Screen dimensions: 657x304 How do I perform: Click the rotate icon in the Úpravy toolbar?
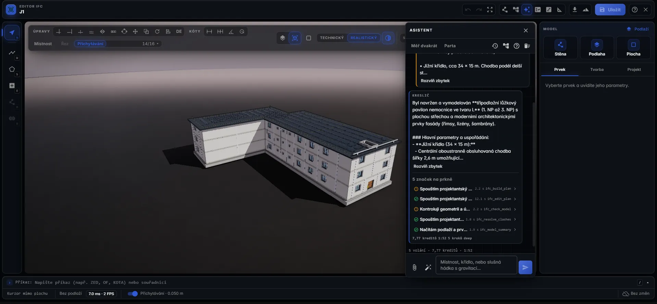[x=157, y=31]
